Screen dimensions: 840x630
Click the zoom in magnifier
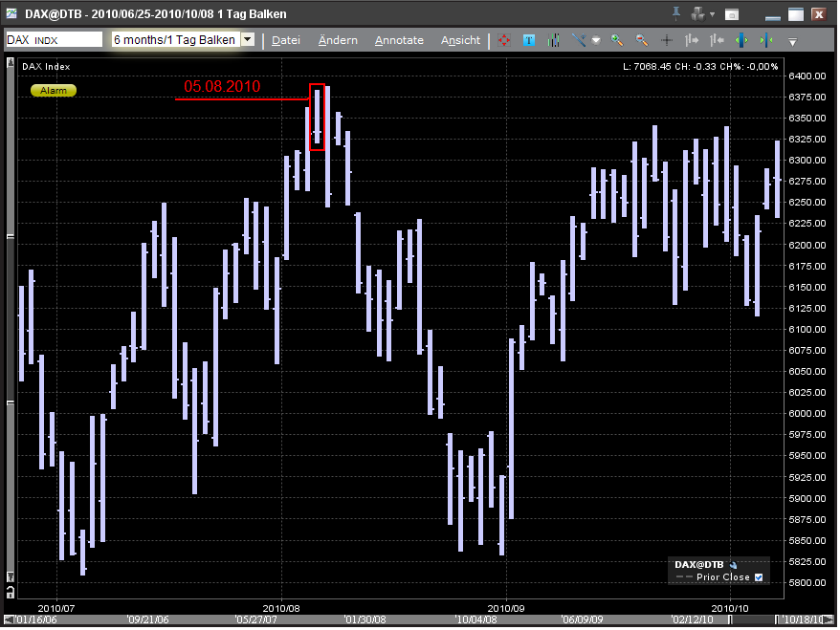[617, 40]
